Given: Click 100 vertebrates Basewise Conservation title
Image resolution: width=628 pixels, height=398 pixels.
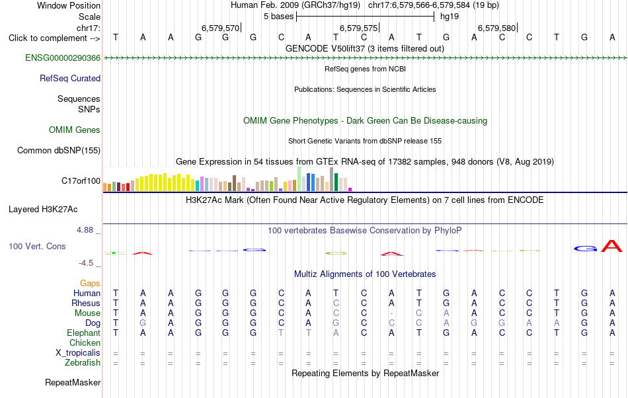Looking at the screenshot, I should 365,230.
